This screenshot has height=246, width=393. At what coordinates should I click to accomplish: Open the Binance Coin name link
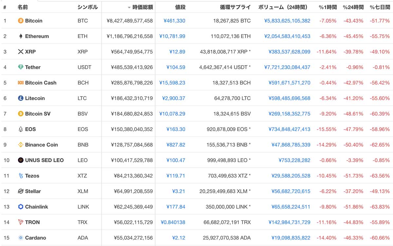click(42, 145)
